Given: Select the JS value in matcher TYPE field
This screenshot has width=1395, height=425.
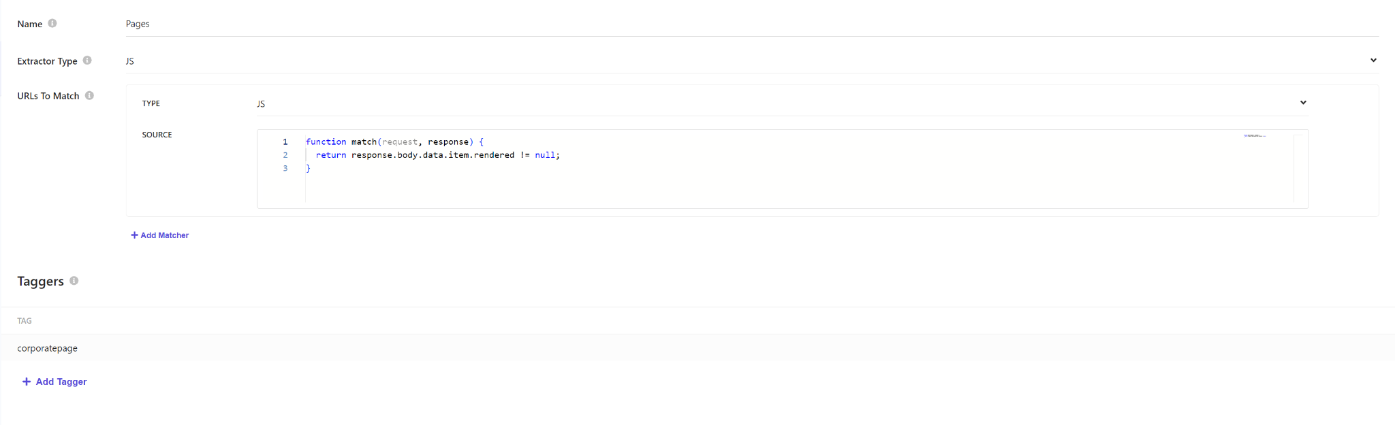Looking at the screenshot, I should 261,104.
